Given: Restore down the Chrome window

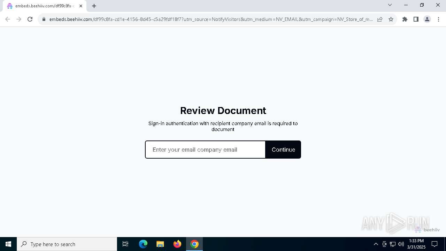Looking at the screenshot, I should point(422,5).
